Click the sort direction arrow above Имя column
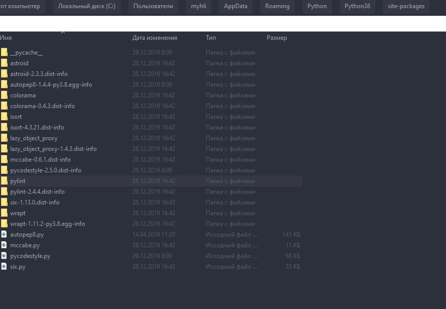 pos(63,32)
